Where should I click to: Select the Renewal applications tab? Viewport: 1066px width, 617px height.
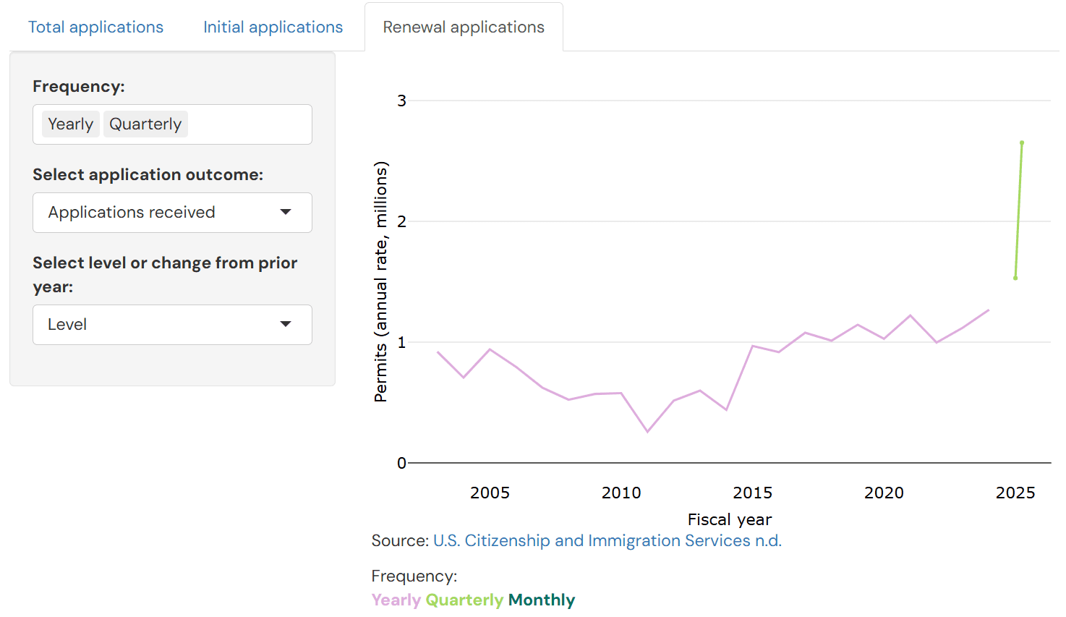click(464, 27)
